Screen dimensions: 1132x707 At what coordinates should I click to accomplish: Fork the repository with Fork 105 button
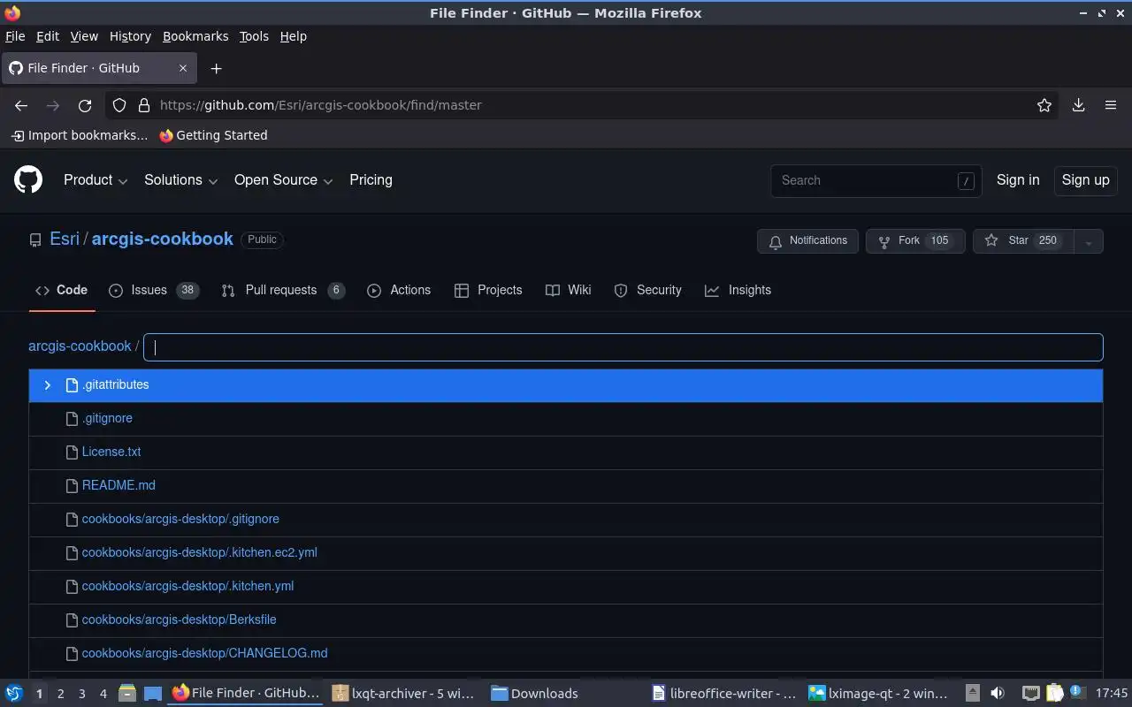915,241
